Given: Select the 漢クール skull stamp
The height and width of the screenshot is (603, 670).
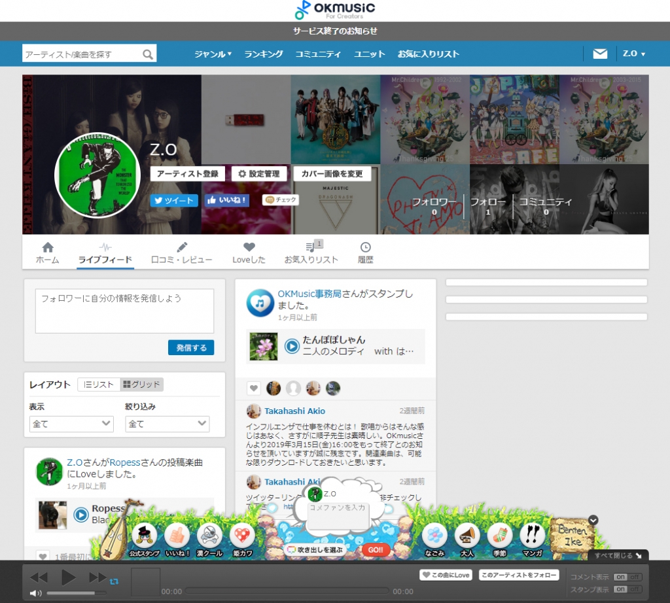Looking at the screenshot, I should pos(209,539).
